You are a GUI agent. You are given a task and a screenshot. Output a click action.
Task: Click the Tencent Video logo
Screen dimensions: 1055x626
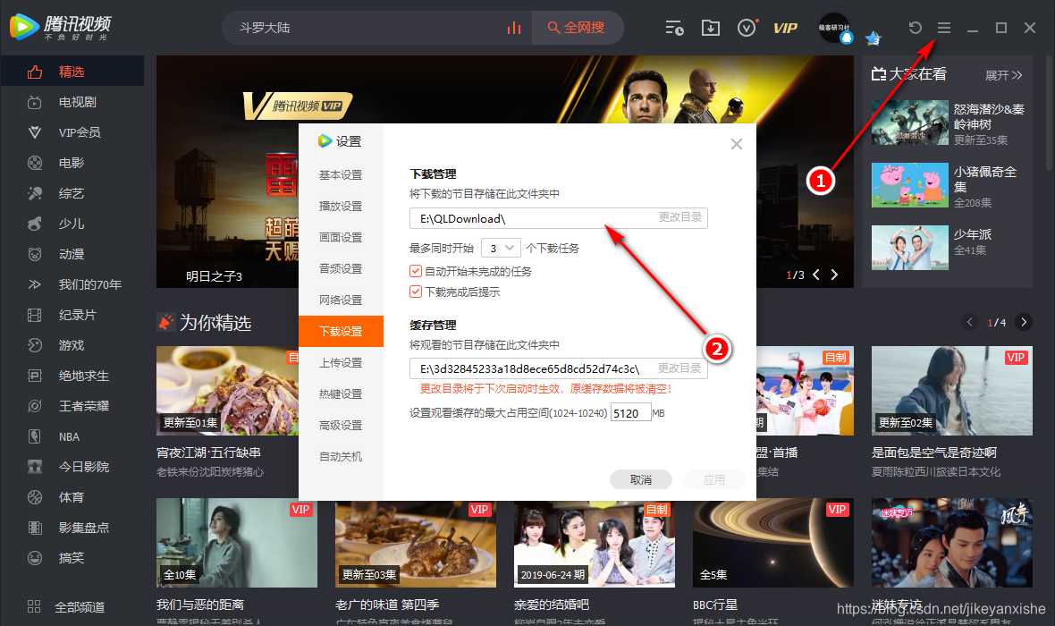tap(61, 27)
